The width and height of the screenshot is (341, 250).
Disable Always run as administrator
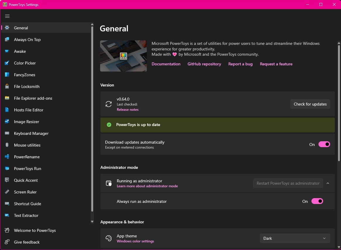click(317, 201)
